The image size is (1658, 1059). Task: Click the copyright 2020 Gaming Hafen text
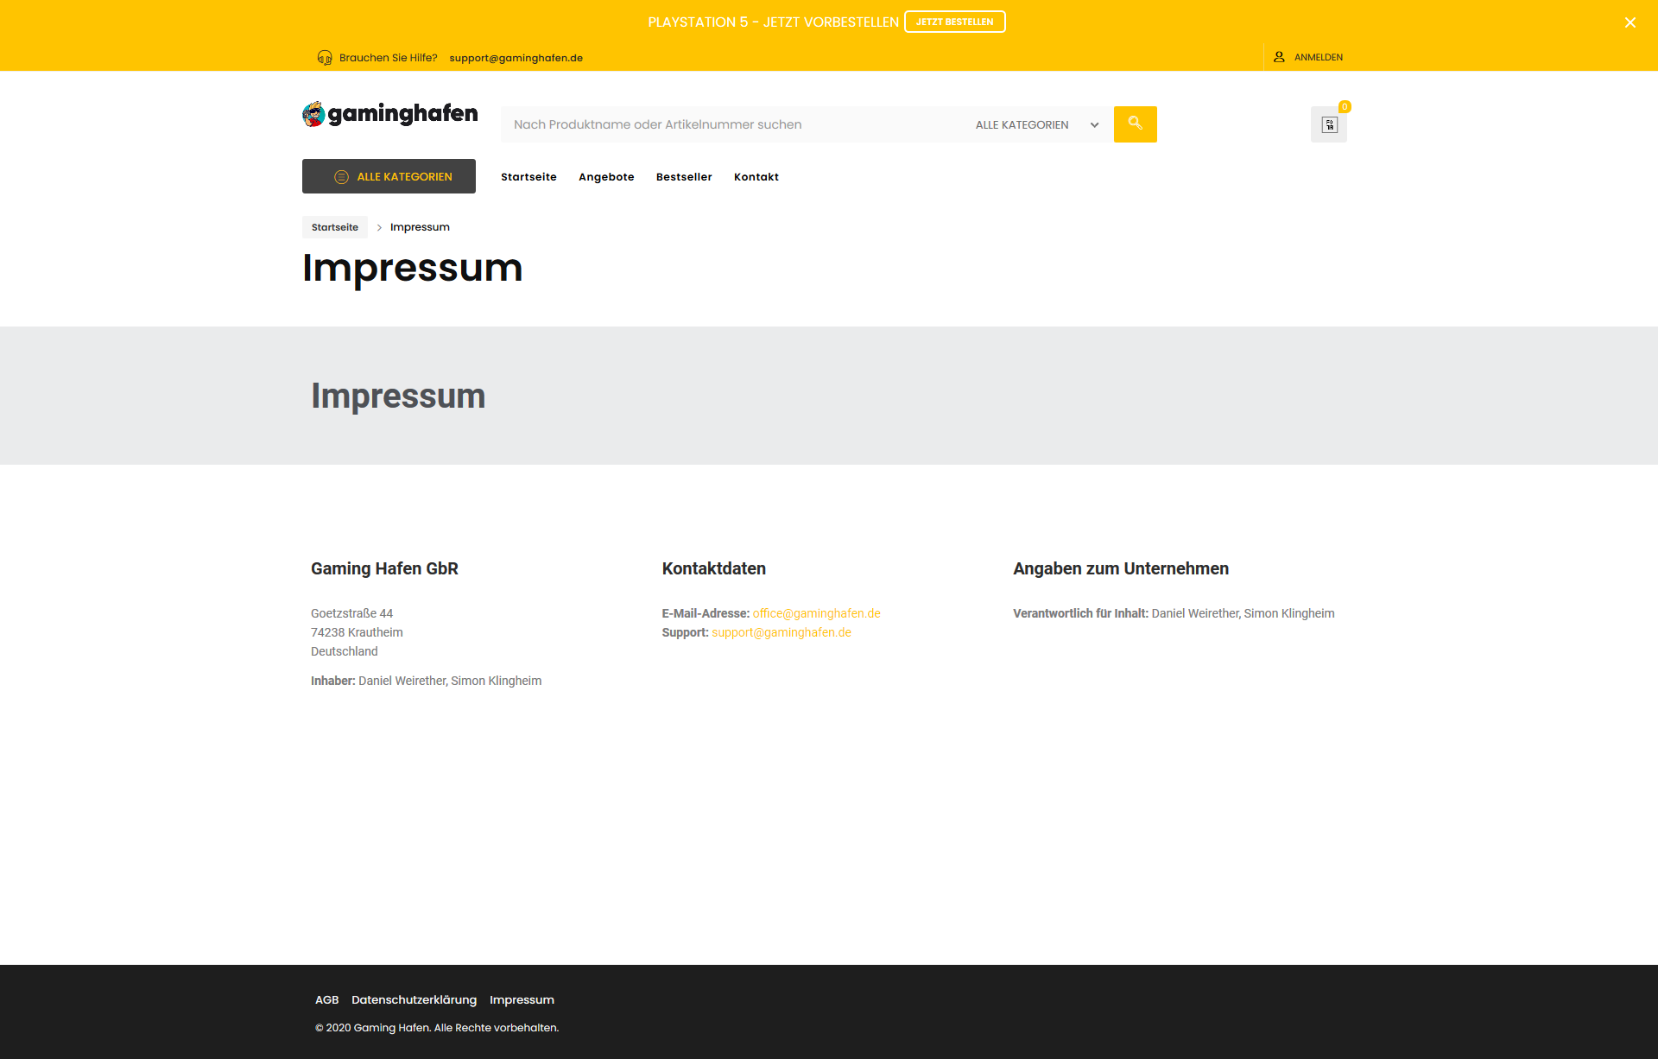[437, 1028]
